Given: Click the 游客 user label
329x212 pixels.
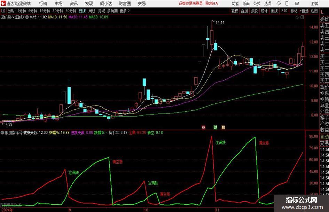Looking at the screenshot, I should (x=314, y=3).
